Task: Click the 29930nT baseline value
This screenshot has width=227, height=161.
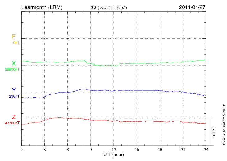Action: click(12, 69)
